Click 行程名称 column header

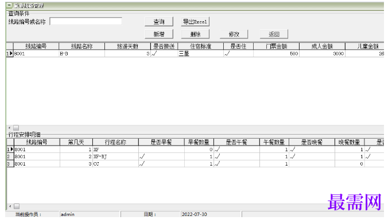pyautogui.click(x=115, y=142)
